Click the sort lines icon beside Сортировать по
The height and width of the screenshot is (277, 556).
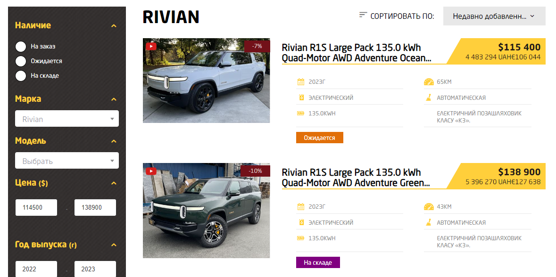click(x=363, y=15)
